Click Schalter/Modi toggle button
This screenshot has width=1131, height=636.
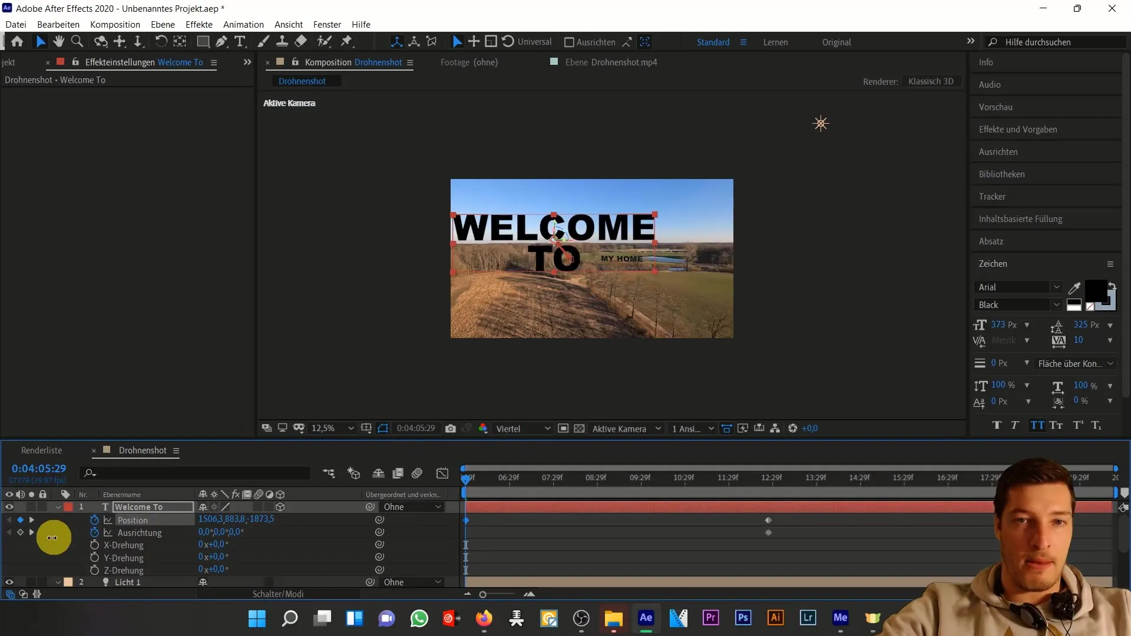278,594
